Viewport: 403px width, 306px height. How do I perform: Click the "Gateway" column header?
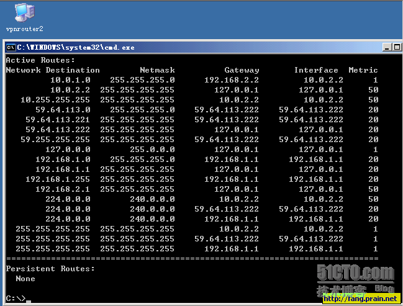[x=242, y=70]
